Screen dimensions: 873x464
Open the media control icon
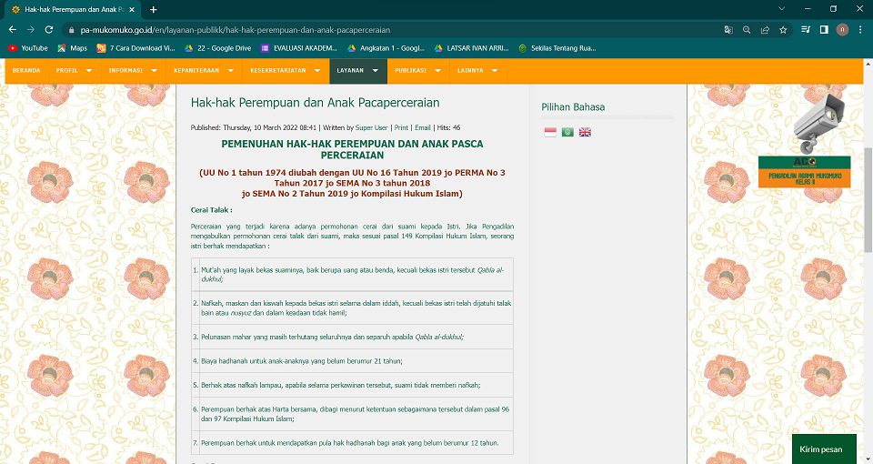point(806,30)
